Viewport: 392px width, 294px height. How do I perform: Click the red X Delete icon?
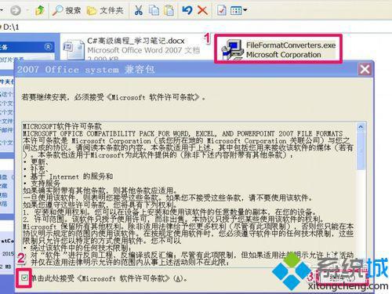202,10
